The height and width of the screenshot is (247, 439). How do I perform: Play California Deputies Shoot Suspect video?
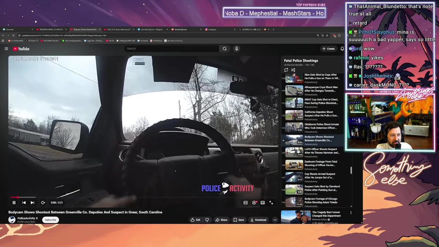click(312, 116)
